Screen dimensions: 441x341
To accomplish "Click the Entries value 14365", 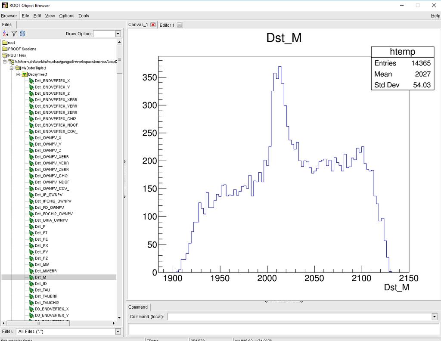I will tap(421, 63).
